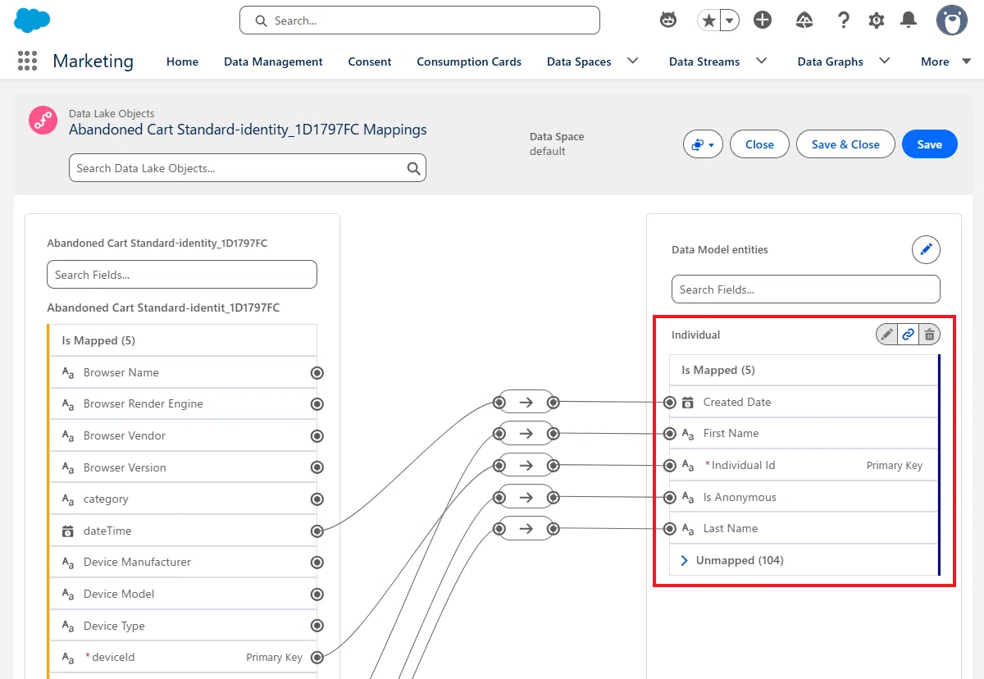Click the Browser Vendor connector node

click(317, 436)
